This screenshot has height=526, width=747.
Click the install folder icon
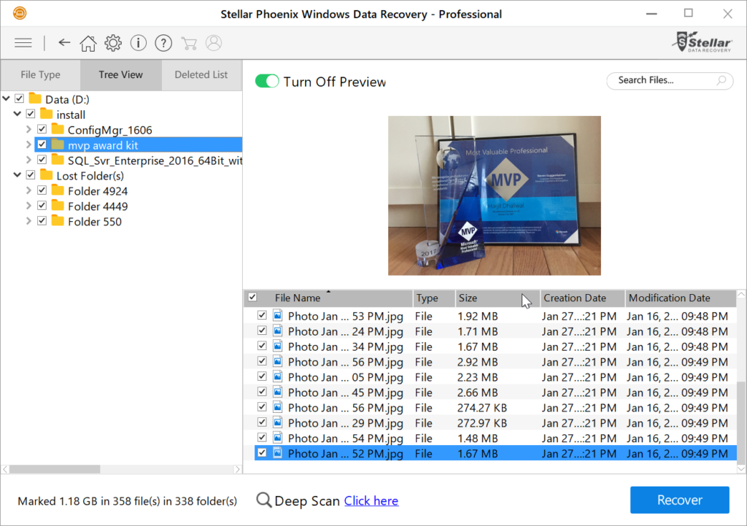46,114
